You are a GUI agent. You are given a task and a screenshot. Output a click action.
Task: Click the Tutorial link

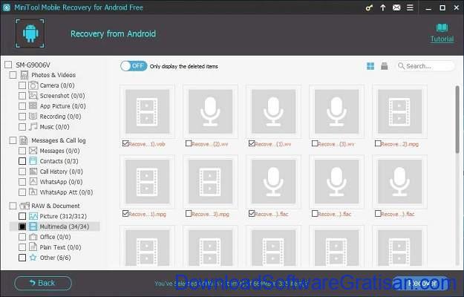[442, 39]
